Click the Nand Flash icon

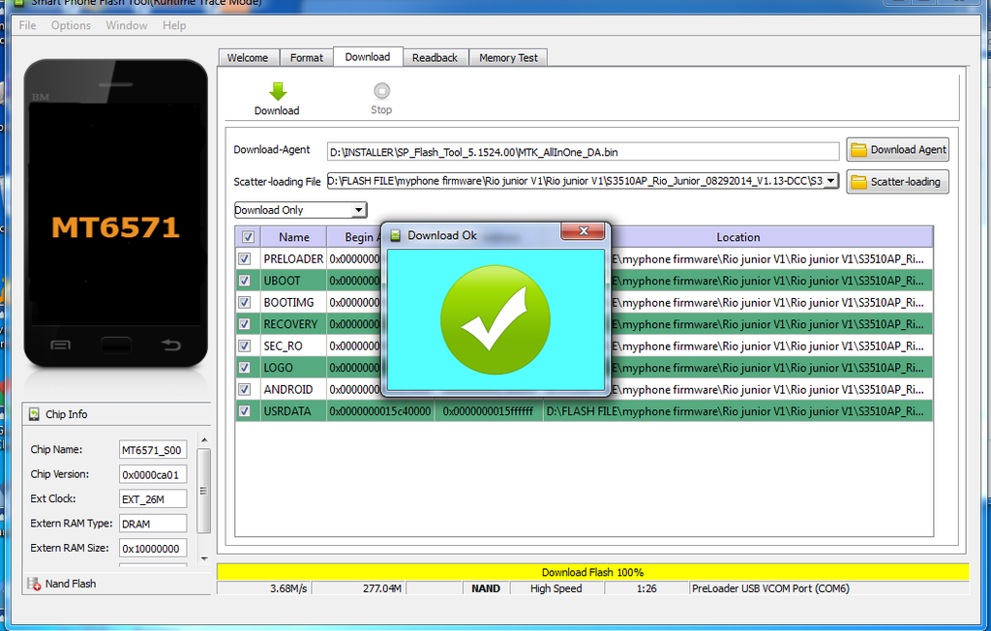click(34, 584)
